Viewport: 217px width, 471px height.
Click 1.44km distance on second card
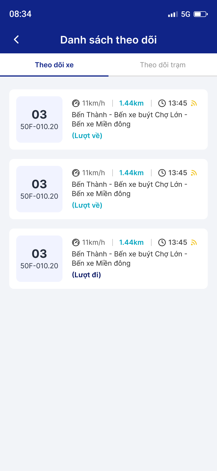[x=131, y=173]
